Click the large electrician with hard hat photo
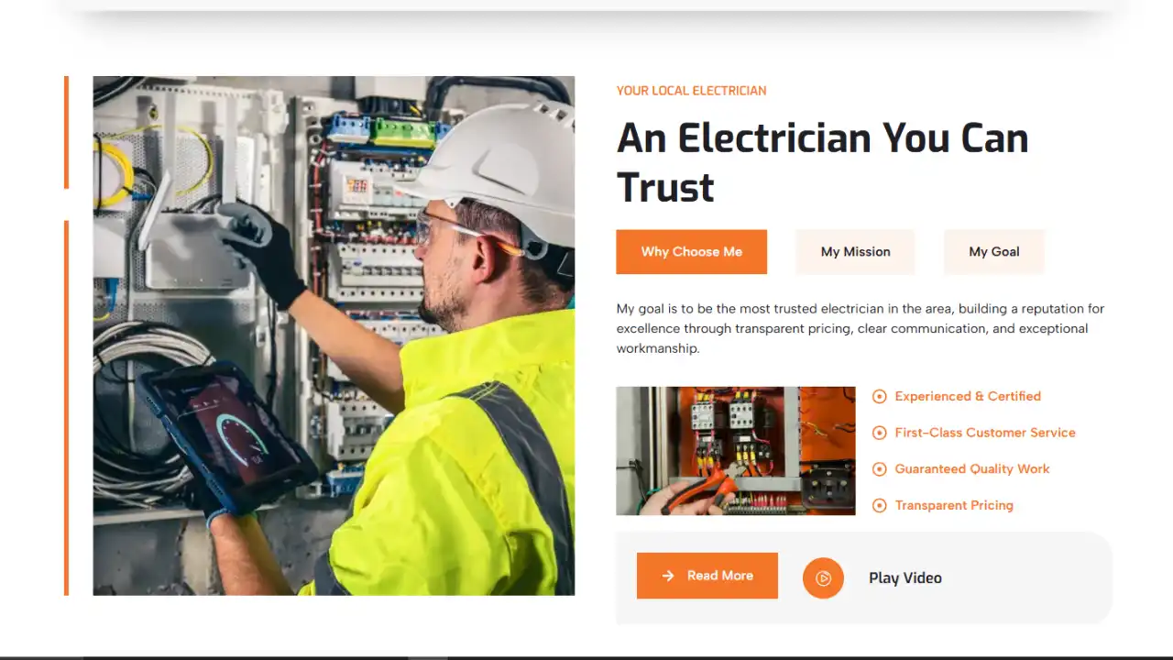Image resolution: width=1173 pixels, height=660 pixels. [334, 335]
